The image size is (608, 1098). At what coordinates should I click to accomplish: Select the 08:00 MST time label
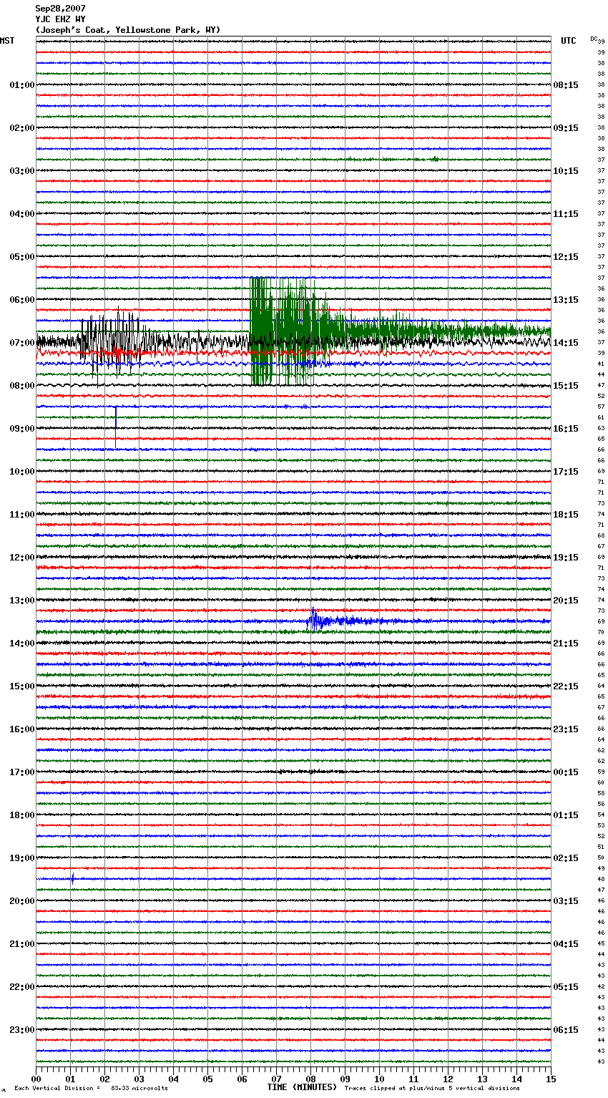[x=22, y=386]
